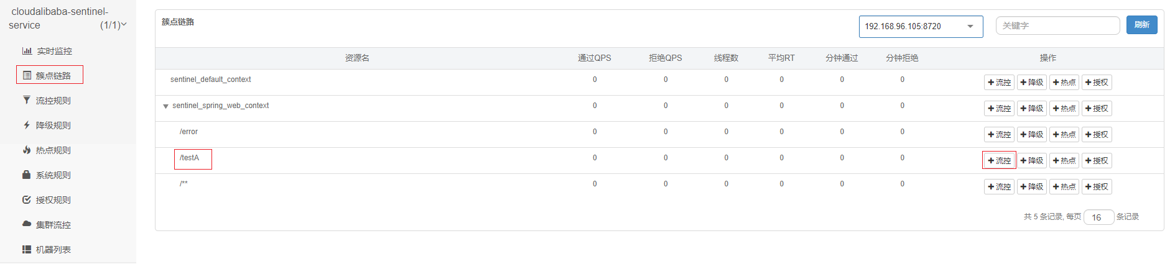Open 系统规则 lock icon in sidebar

(x=27, y=175)
